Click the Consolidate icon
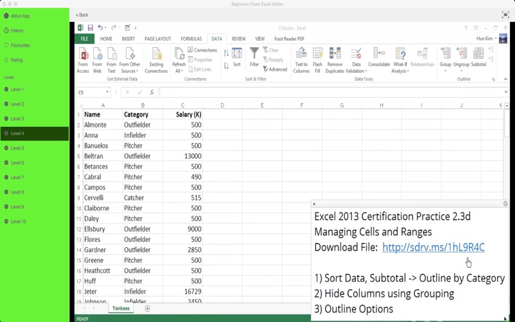 click(x=379, y=57)
